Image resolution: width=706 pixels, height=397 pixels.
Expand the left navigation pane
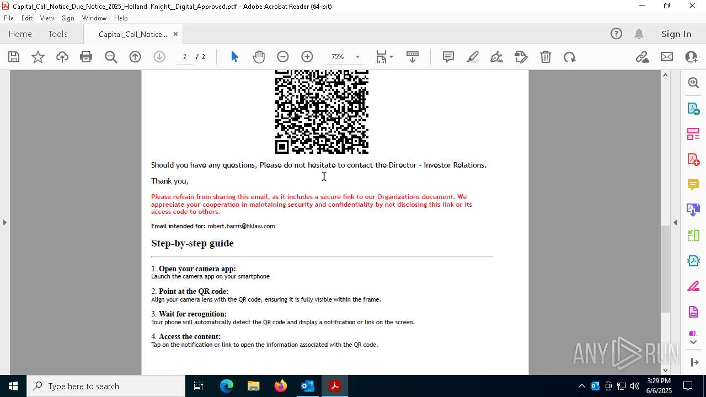tap(4, 223)
